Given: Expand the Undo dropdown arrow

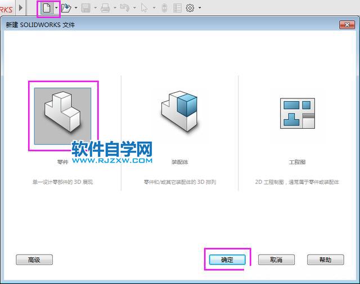Looking at the screenshot, I should coord(134,8).
